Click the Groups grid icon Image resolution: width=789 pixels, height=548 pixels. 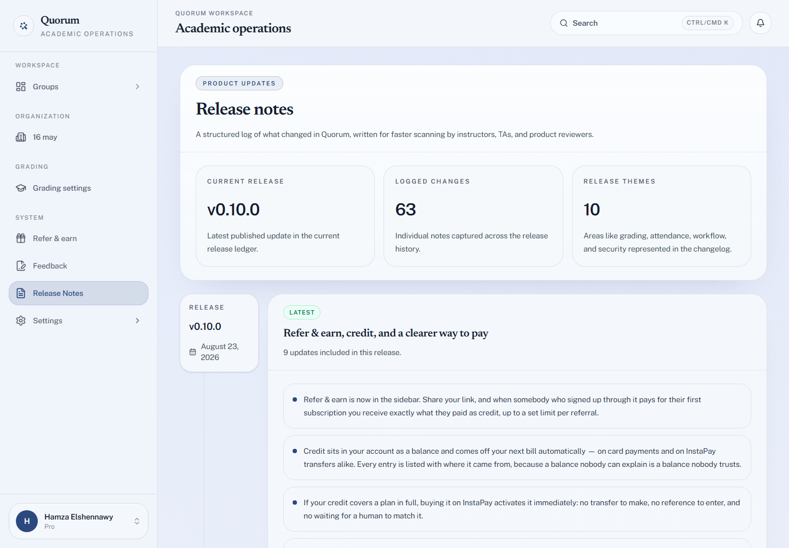click(x=21, y=87)
